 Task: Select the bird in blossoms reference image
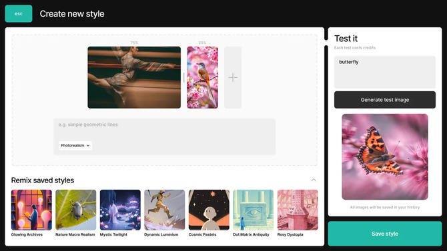pyautogui.click(x=202, y=77)
